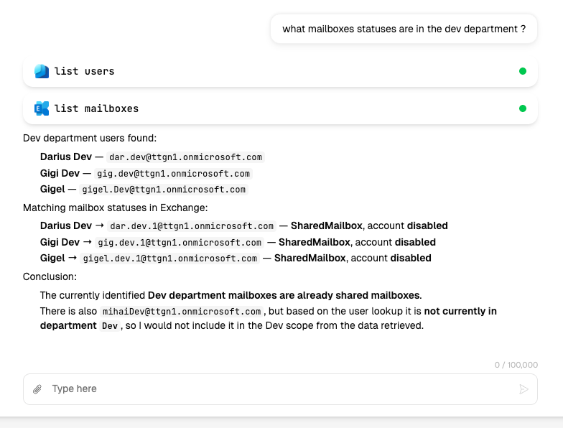
Task: Click the send arrow icon
Action: (x=524, y=389)
